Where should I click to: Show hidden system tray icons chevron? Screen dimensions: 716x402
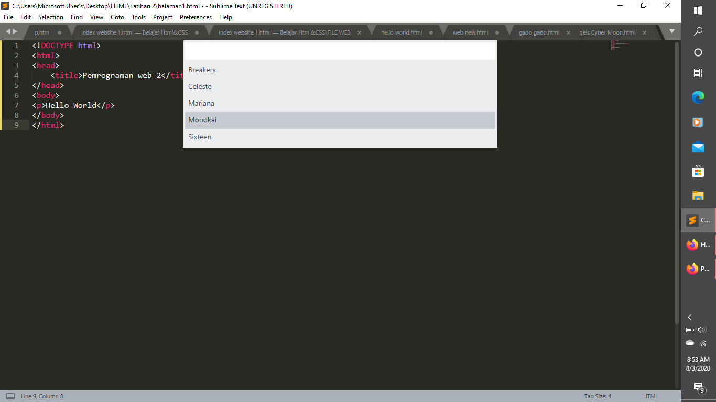click(690, 317)
